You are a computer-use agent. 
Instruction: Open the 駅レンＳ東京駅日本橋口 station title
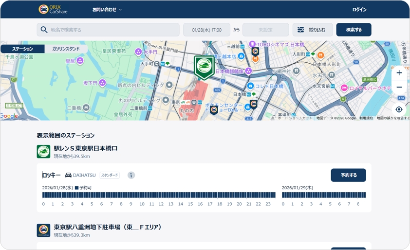point(86,148)
